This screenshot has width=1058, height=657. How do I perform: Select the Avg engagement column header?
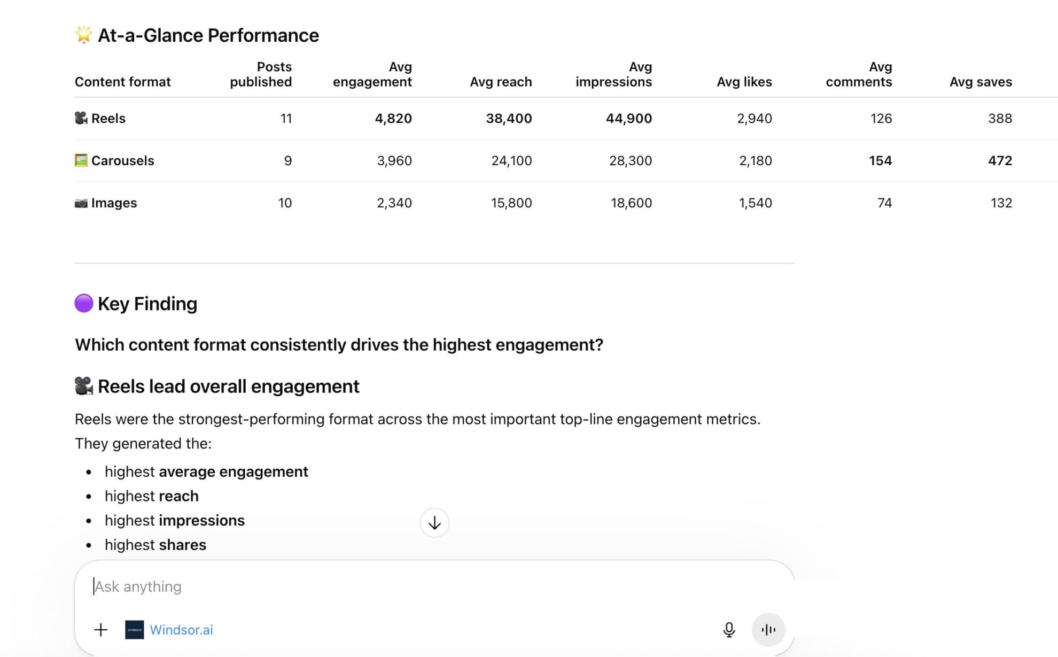click(x=372, y=74)
